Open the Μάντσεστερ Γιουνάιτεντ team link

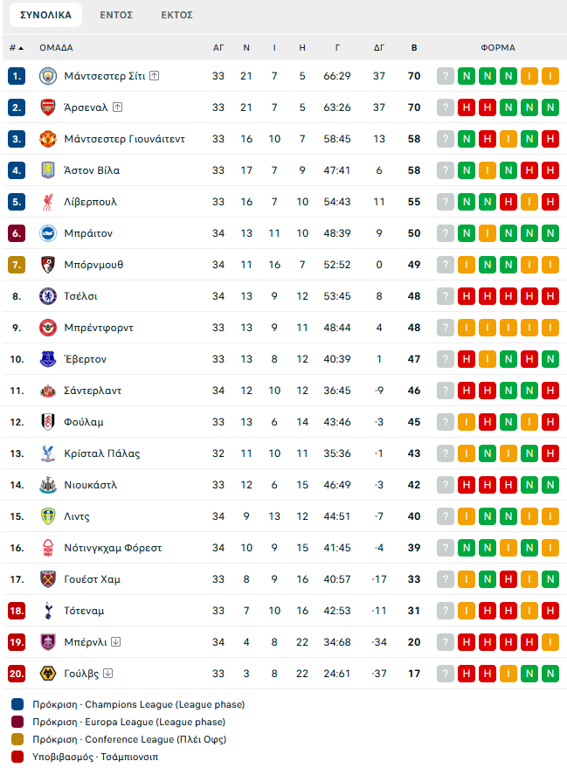click(124, 139)
